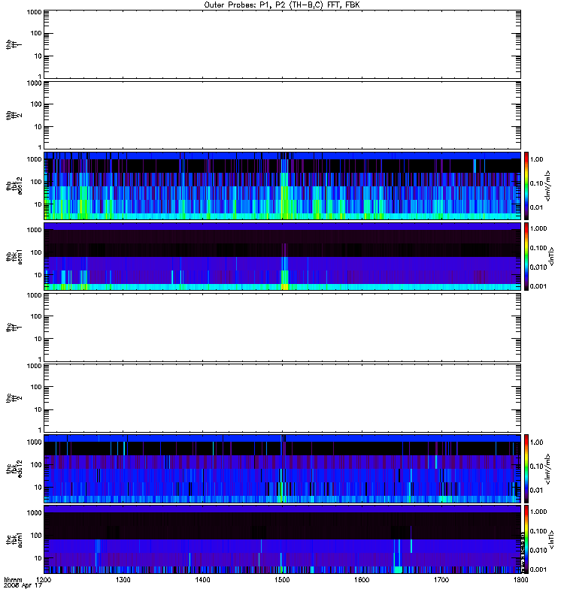Screen dimensions: 564x601
Task: Click the '0.001' value on thb scm1 colorbar
Action: pos(538,286)
